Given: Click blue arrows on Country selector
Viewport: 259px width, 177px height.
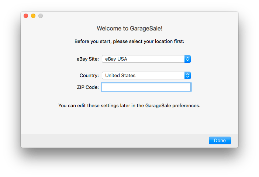Looking at the screenshot, I should [x=187, y=75].
